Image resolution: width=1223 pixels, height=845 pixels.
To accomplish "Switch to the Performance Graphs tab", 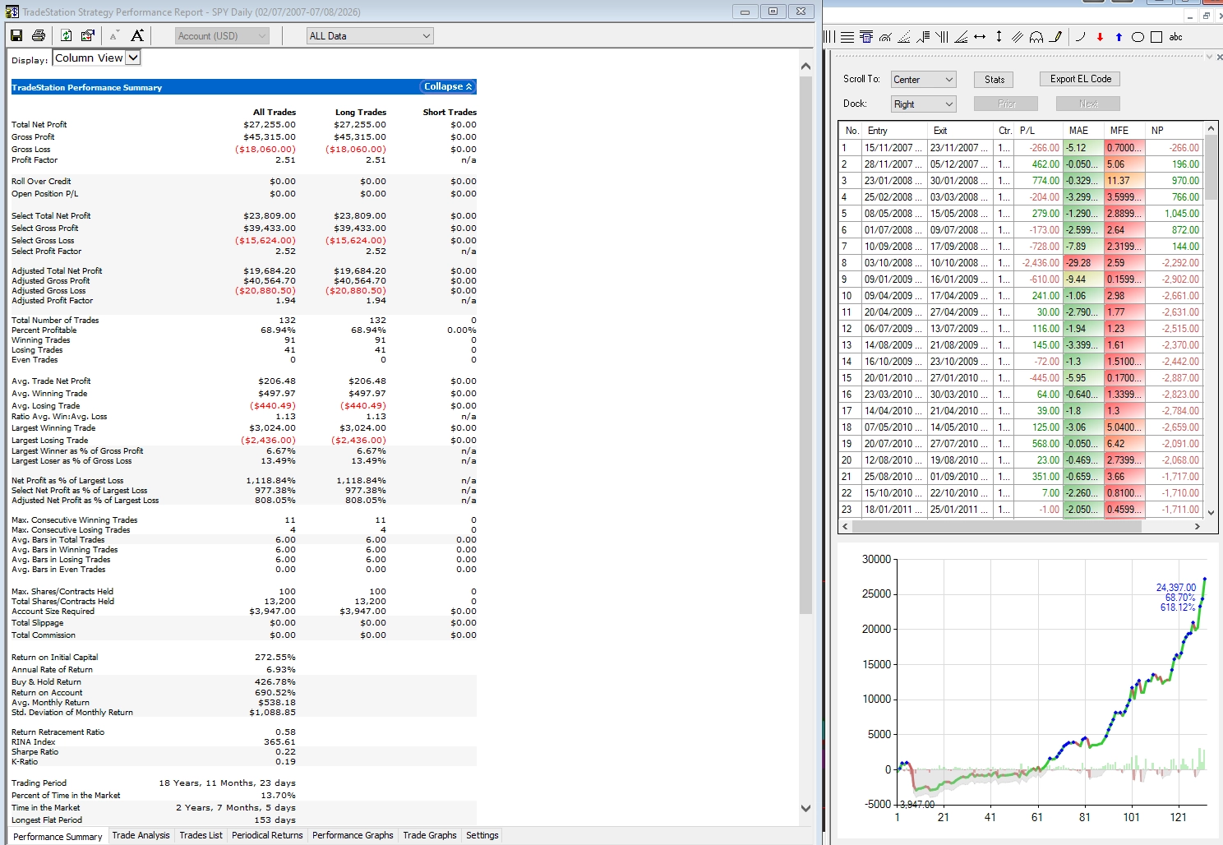I will (x=353, y=835).
